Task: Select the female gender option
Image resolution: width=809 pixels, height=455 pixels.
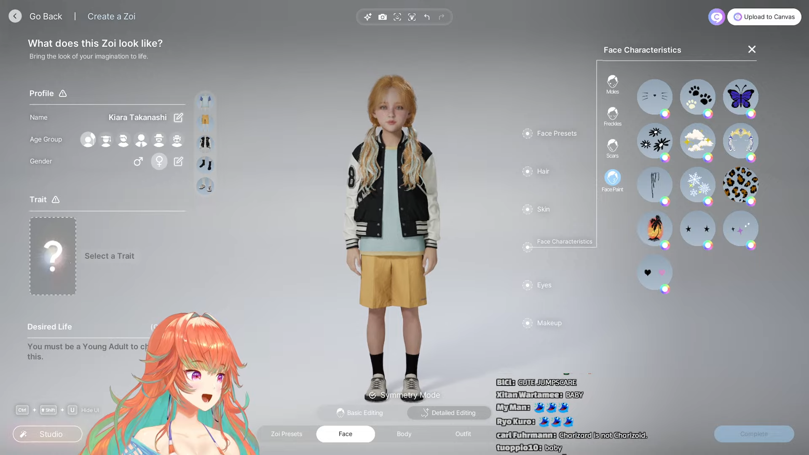Action: click(x=159, y=161)
